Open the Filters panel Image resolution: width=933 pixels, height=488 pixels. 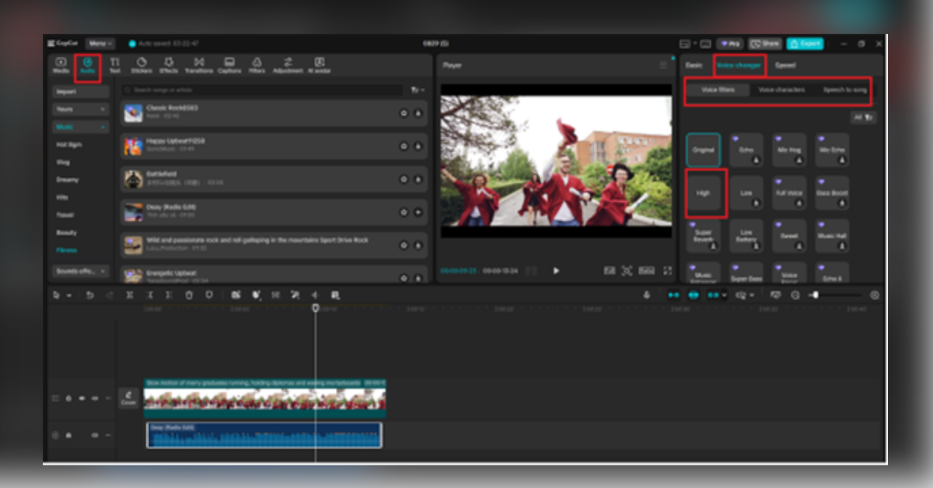[x=257, y=65]
